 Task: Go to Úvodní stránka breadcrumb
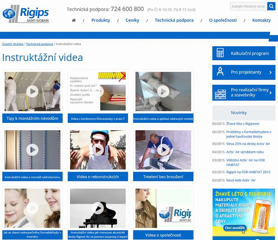(13, 44)
